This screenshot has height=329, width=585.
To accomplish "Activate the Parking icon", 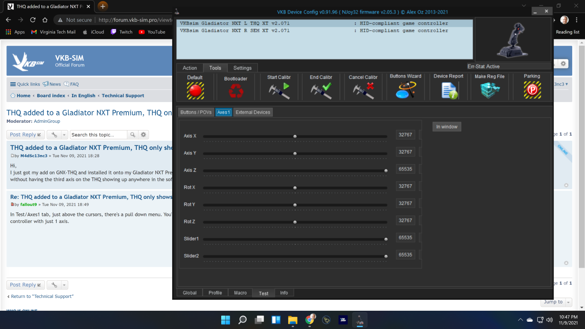I will pyautogui.click(x=532, y=90).
